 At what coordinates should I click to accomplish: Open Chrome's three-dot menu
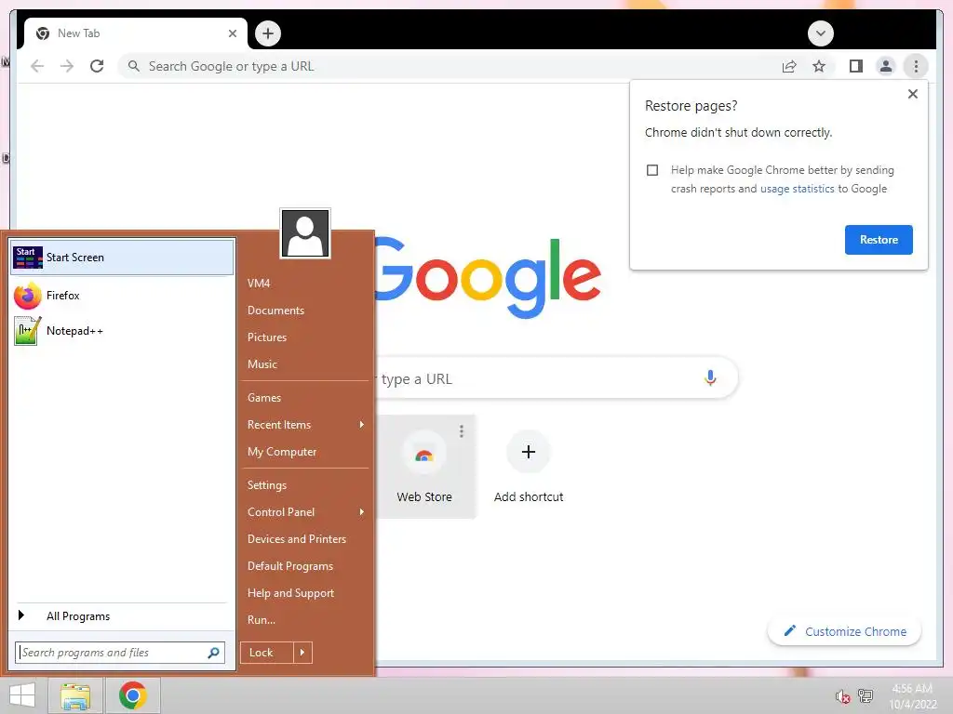(916, 66)
